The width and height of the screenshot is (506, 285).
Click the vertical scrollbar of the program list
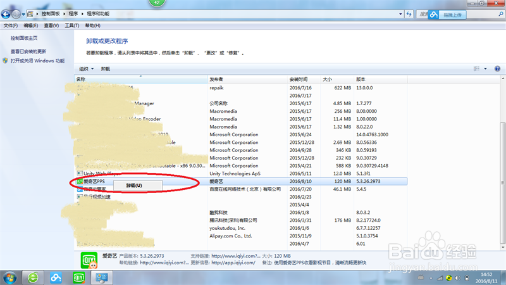502,182
